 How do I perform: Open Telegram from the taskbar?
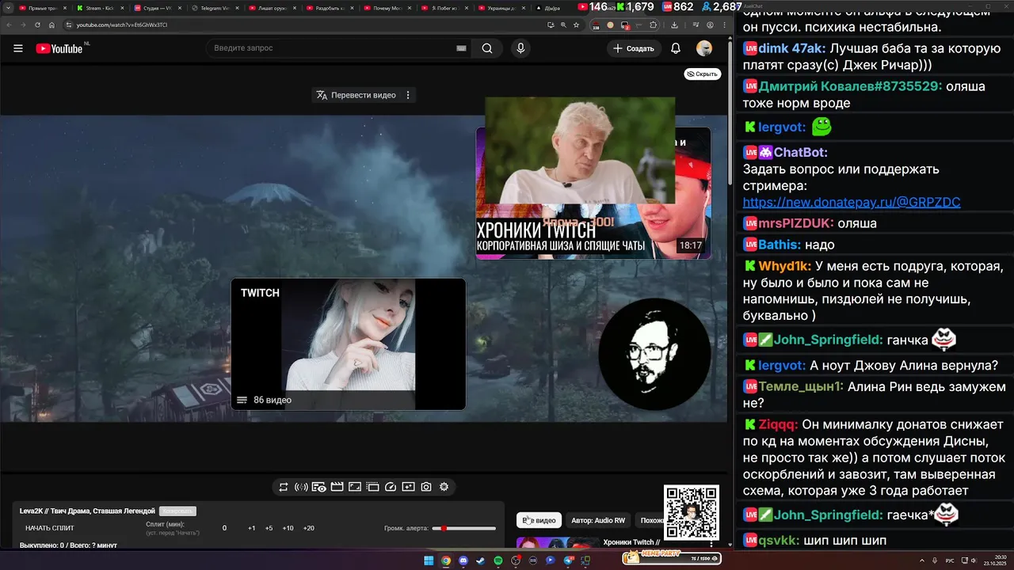[568, 560]
